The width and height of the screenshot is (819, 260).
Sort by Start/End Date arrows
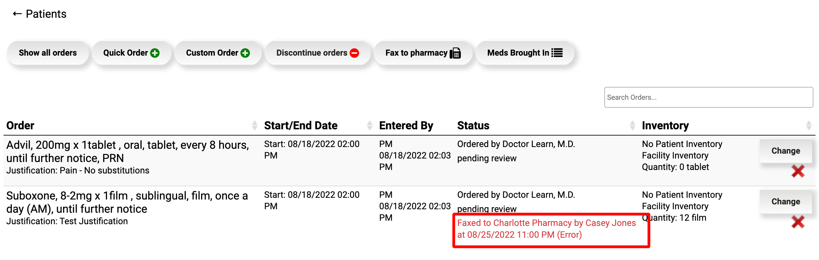click(x=370, y=125)
